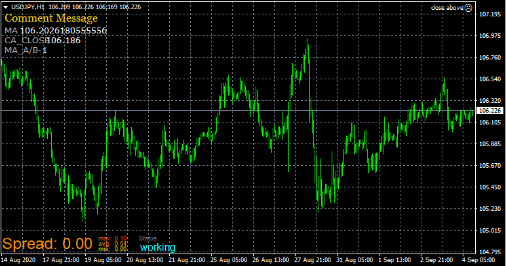Image resolution: width=506 pixels, height=266 pixels.
Task: Click price scale level 105.015
Action: click(490, 230)
